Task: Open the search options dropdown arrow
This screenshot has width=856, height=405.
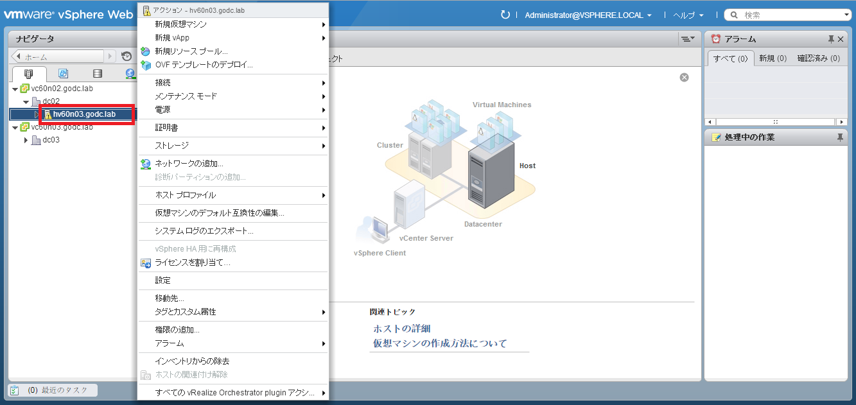Action: (x=847, y=15)
